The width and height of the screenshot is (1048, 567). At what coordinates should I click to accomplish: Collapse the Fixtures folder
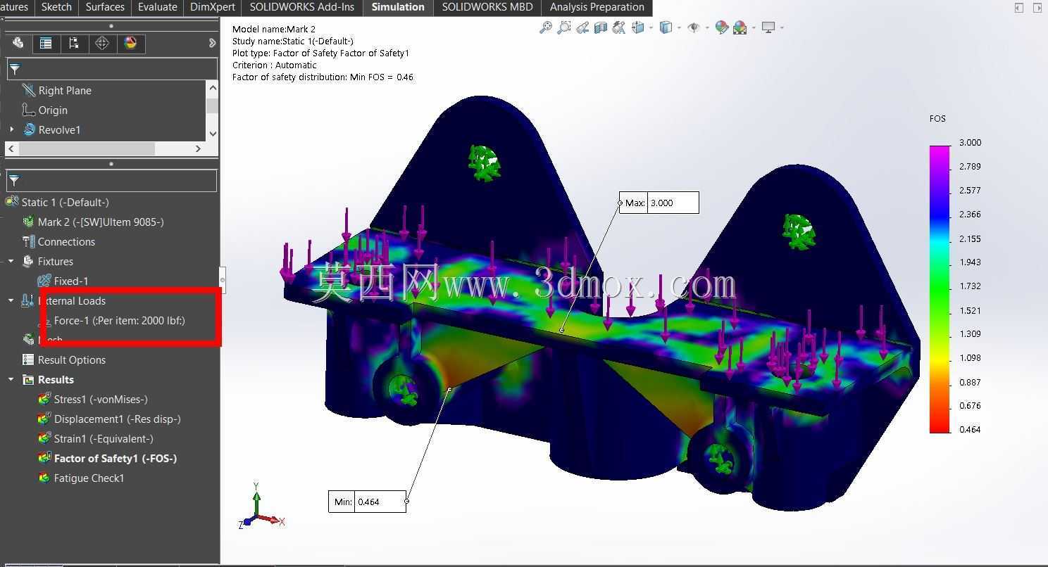pos(11,261)
